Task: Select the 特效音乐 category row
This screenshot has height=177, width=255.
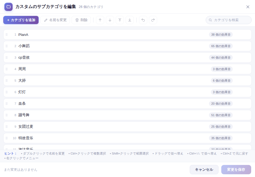Action: (x=127, y=138)
